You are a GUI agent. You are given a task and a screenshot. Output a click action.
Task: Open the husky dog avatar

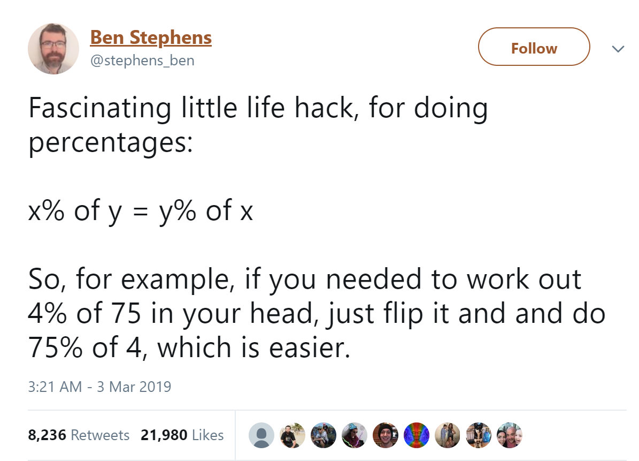(x=479, y=435)
